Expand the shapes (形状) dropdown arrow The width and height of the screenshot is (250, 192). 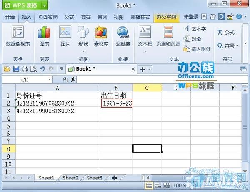(x=83, y=51)
